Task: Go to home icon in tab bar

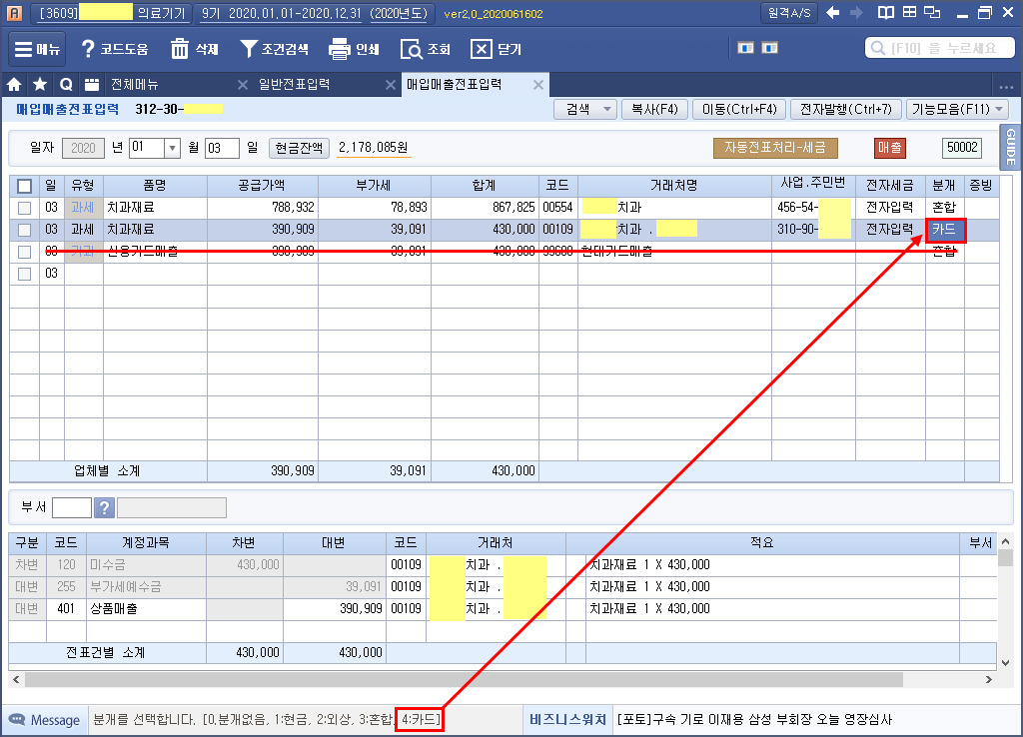Action: (x=15, y=84)
